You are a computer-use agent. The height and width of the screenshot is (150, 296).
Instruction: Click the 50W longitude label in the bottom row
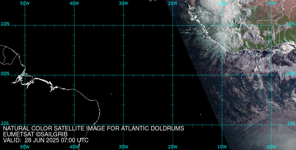pyautogui.click(x=25, y=147)
